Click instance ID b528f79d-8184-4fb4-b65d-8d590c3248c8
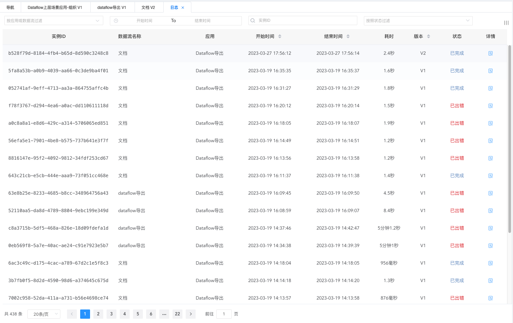Screen dimensions: 513x323 [58, 53]
